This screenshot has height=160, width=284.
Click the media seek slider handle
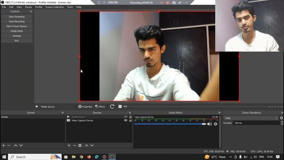pos(125,107)
